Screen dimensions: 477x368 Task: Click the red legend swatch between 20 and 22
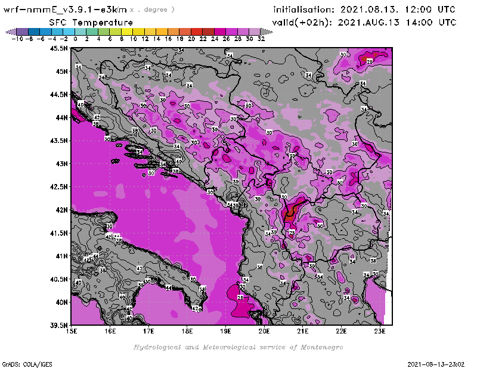click(197, 32)
